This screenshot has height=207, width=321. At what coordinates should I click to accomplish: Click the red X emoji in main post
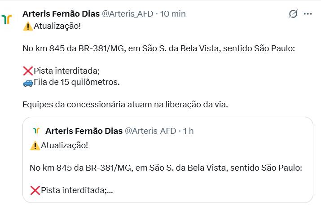click(28, 70)
